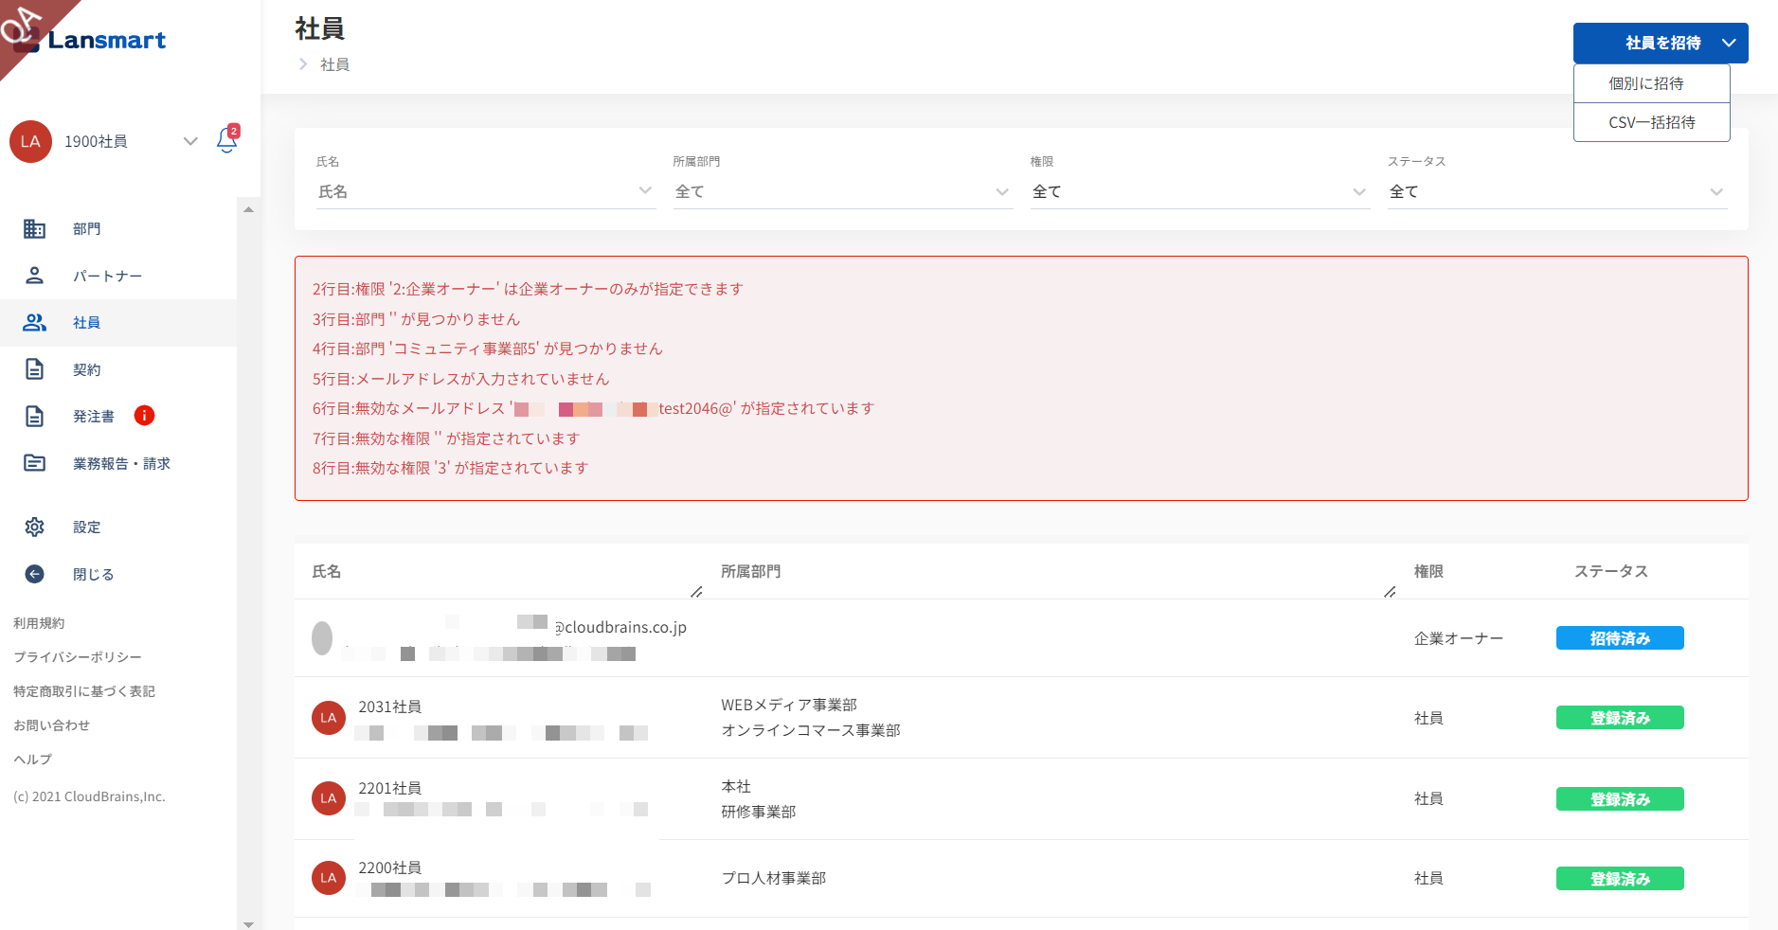Click the resize handle of 所属部門 column
Image resolution: width=1778 pixels, height=930 pixels.
click(x=1390, y=592)
